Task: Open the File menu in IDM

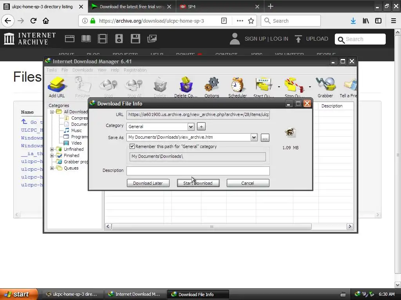Action: coord(65,70)
